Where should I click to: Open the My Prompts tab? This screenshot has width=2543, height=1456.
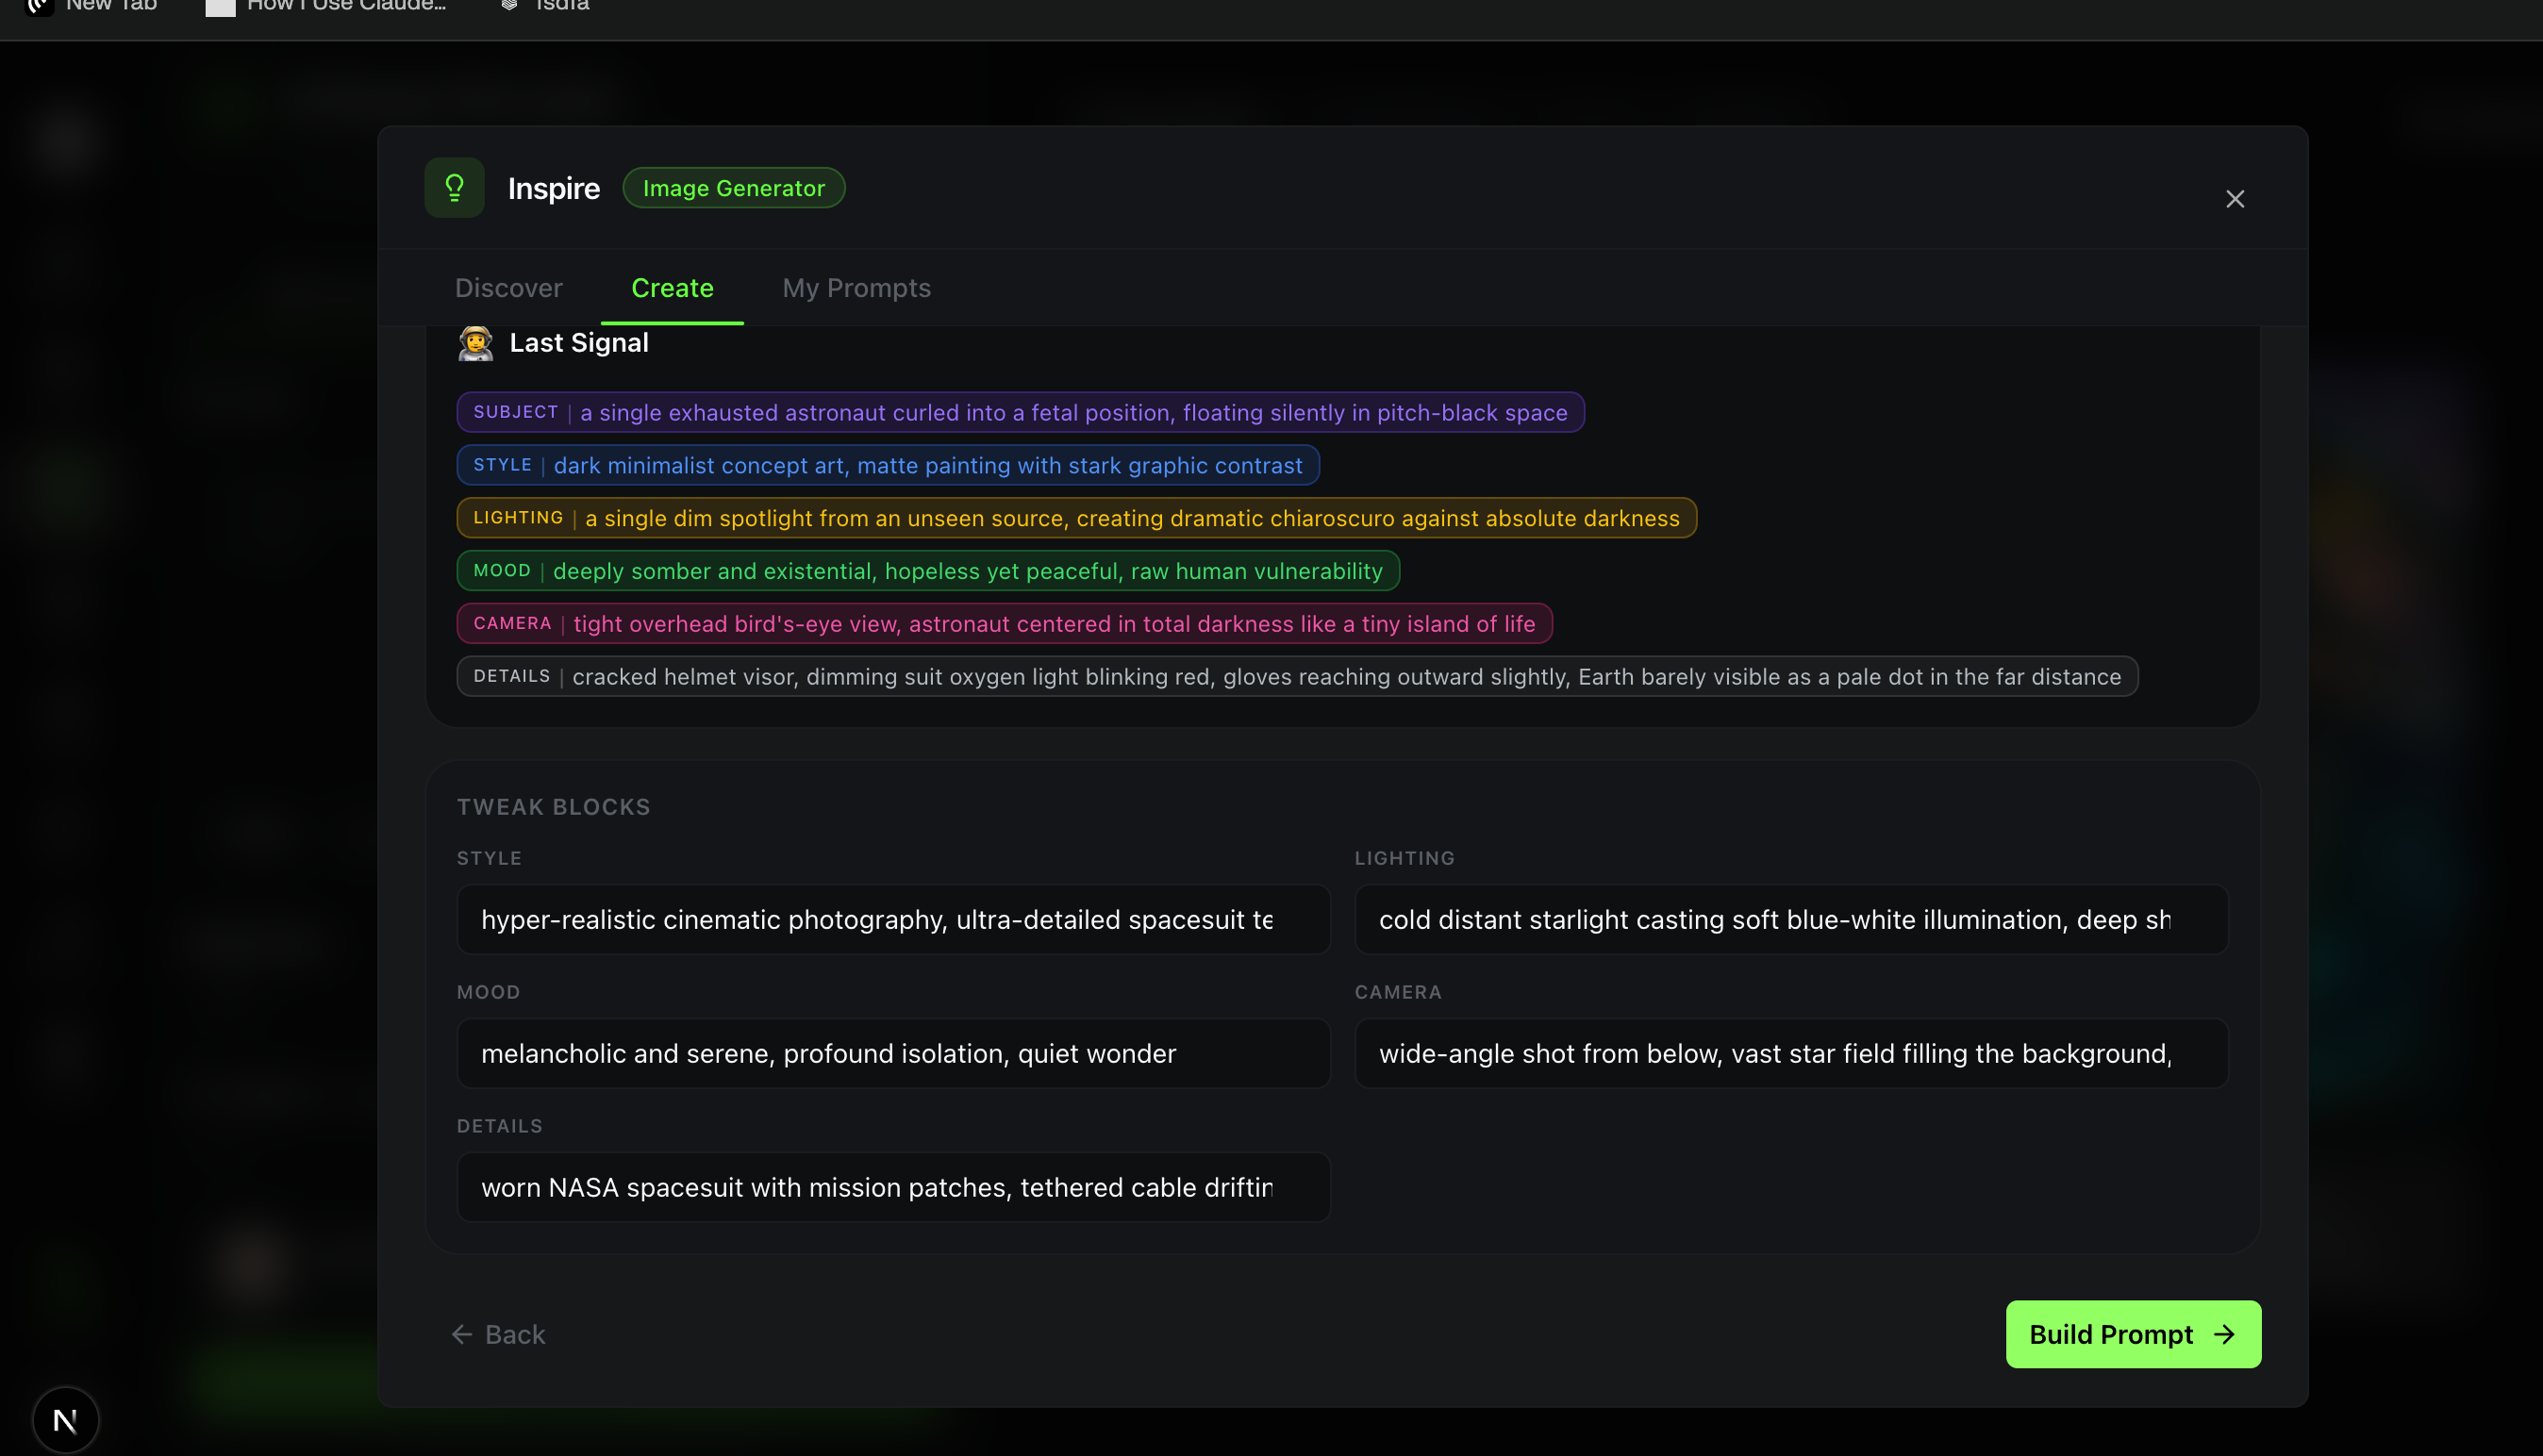pos(856,288)
